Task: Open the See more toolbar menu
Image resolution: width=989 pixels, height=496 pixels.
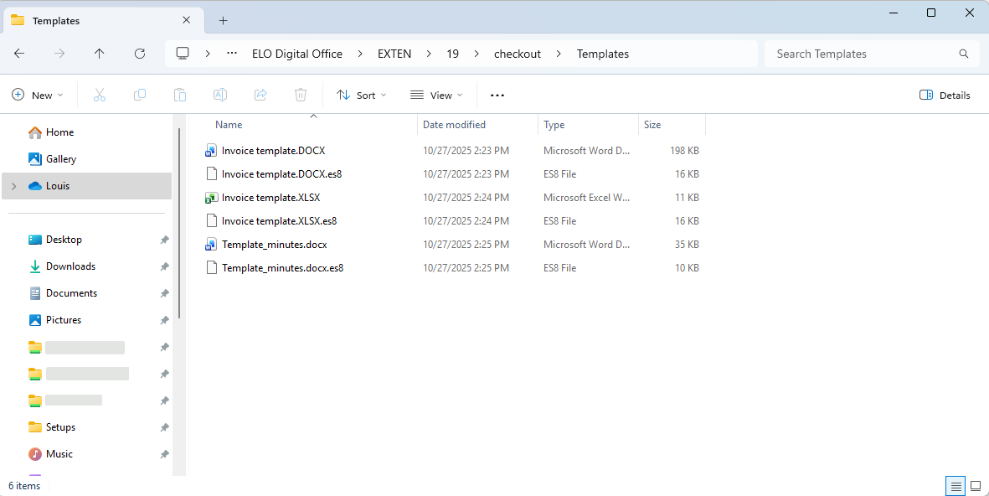Action: 497,95
